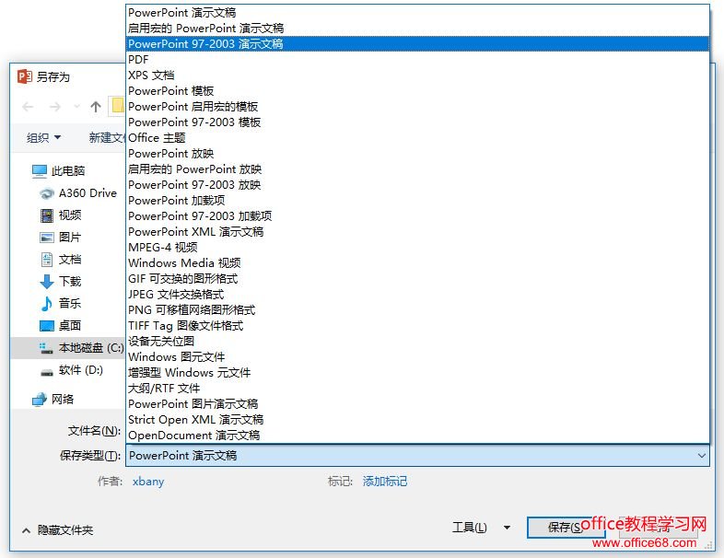Click the 新建文件夹 button

click(107, 137)
